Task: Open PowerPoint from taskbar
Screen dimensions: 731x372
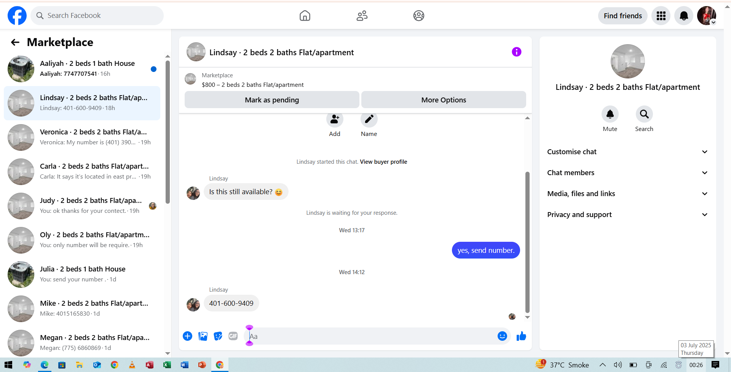Action: (202, 365)
